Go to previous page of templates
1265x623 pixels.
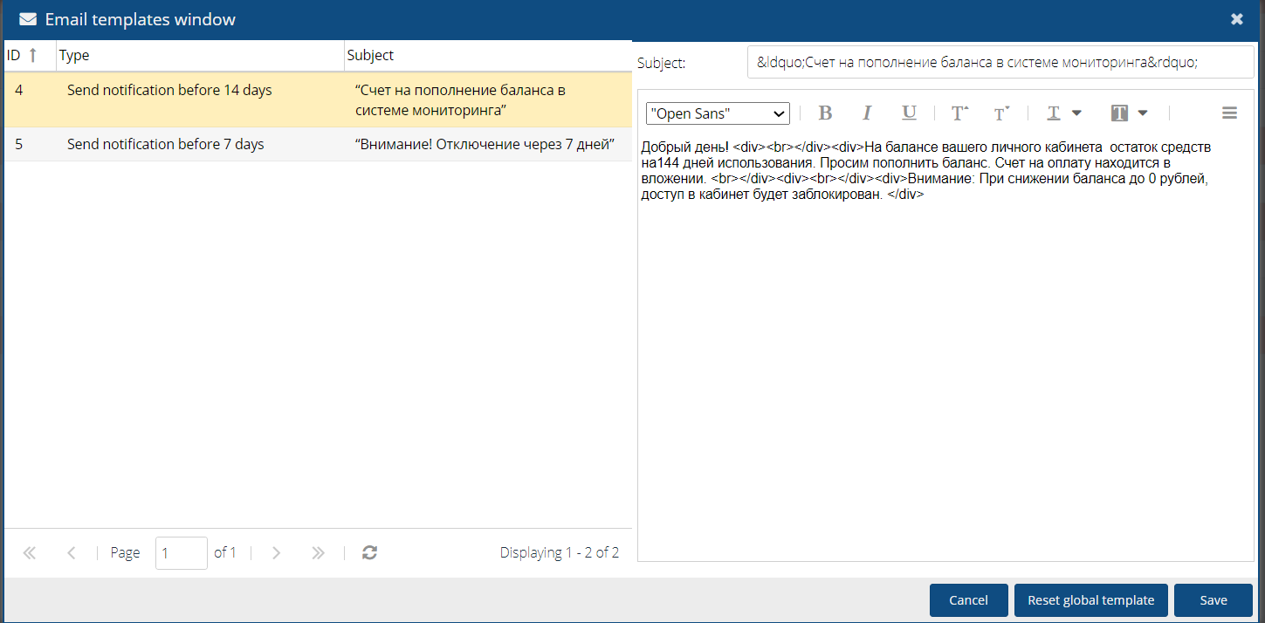tap(72, 552)
